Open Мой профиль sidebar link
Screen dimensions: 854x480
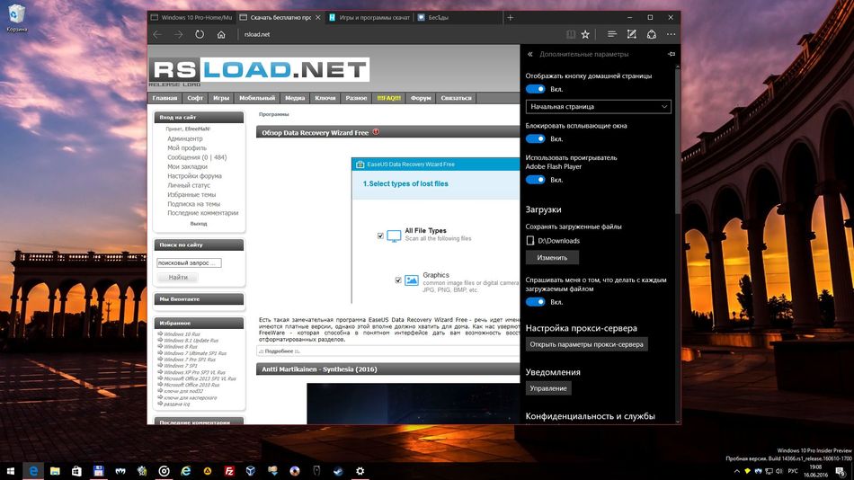pos(187,147)
